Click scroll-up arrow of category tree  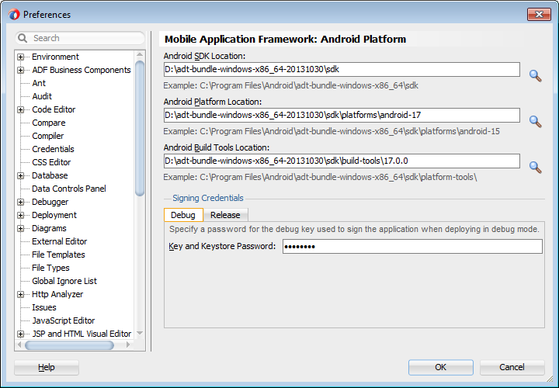(140, 54)
